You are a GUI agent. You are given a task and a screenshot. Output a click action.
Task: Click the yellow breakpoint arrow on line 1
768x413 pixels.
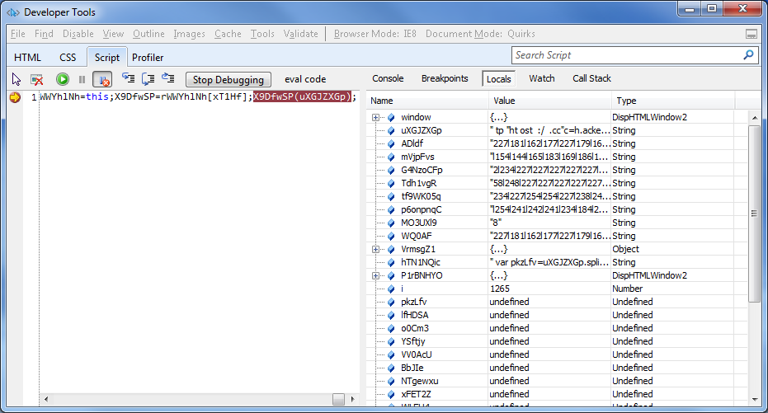point(15,97)
